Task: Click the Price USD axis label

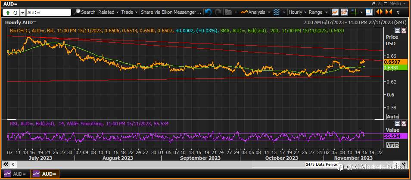Action: point(391,40)
